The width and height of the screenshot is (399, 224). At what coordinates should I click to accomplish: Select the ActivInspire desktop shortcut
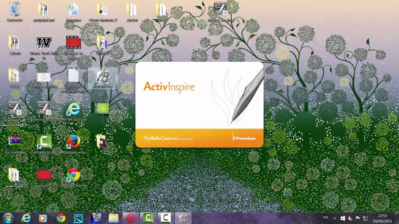[103, 78]
